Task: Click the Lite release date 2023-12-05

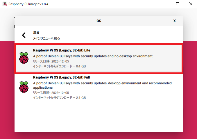Action: (51, 61)
